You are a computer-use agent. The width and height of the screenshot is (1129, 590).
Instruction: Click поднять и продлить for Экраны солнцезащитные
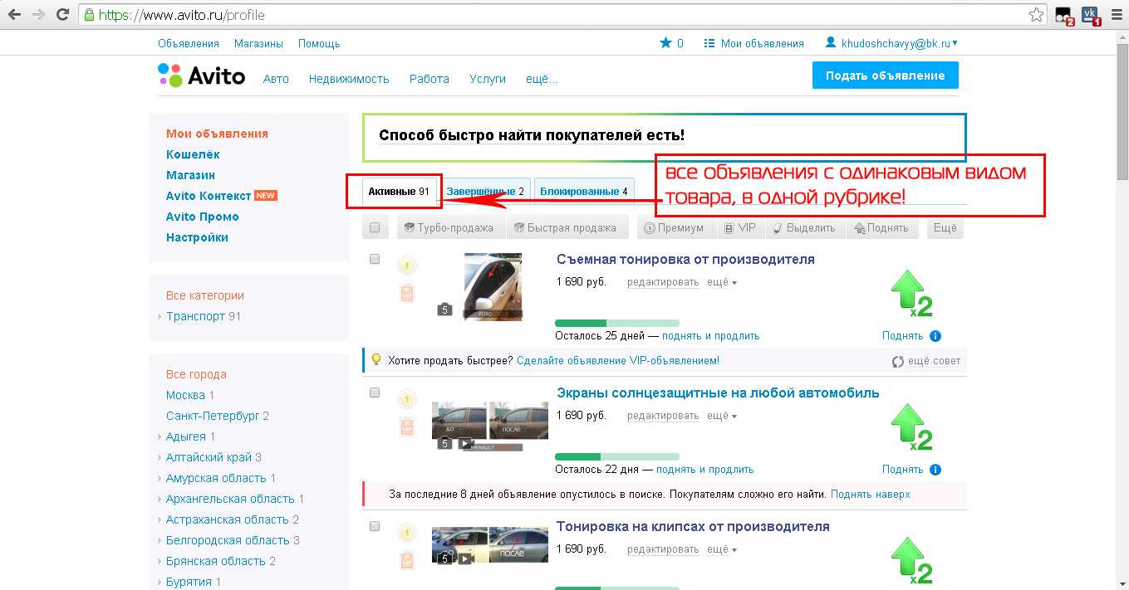coord(705,470)
